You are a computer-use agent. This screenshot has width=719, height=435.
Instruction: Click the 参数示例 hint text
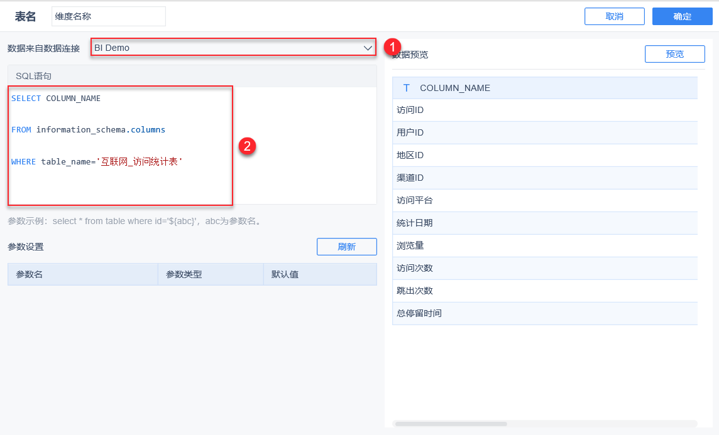click(x=135, y=221)
